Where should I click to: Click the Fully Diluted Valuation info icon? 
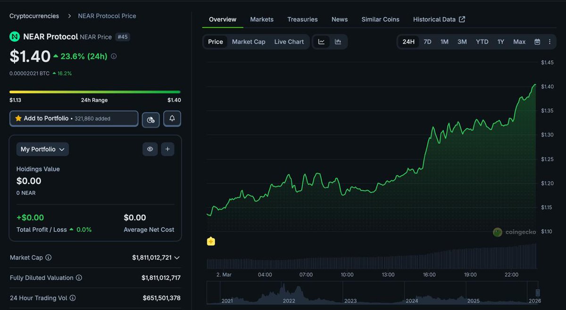(x=79, y=278)
